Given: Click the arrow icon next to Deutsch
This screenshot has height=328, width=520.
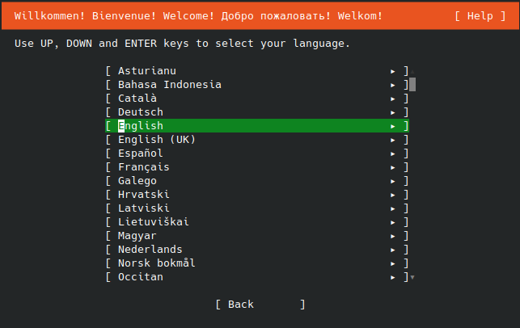Looking at the screenshot, I should pos(393,112).
